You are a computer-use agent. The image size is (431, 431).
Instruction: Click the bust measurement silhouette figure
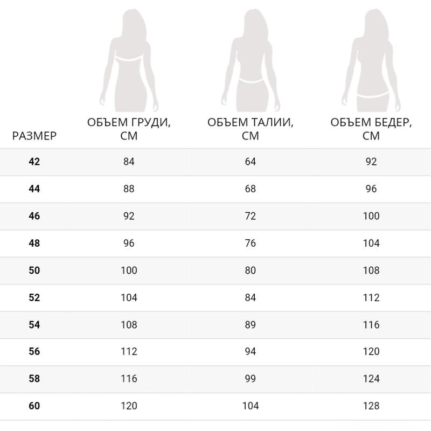pyautogui.click(x=129, y=60)
